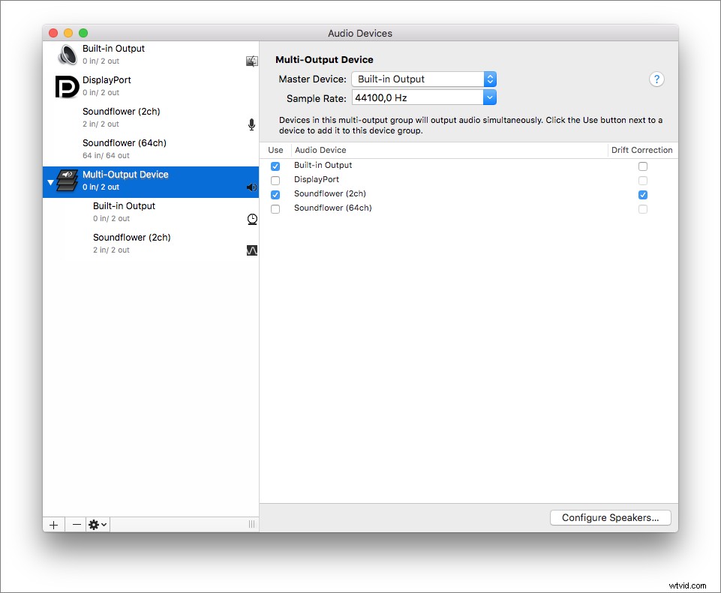Click the waveform icon beside Soundflower (2ch) sub-device

click(x=251, y=250)
